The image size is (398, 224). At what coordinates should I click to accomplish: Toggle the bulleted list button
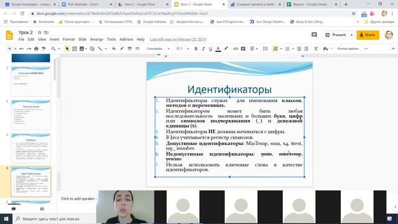click(x=287, y=49)
